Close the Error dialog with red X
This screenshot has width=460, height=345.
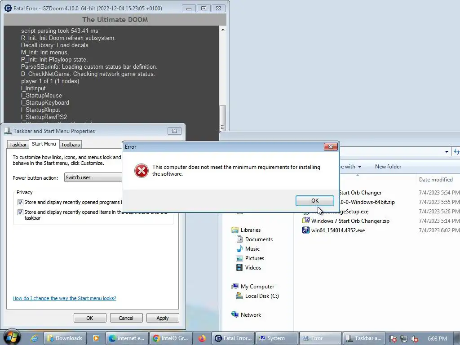point(331,147)
